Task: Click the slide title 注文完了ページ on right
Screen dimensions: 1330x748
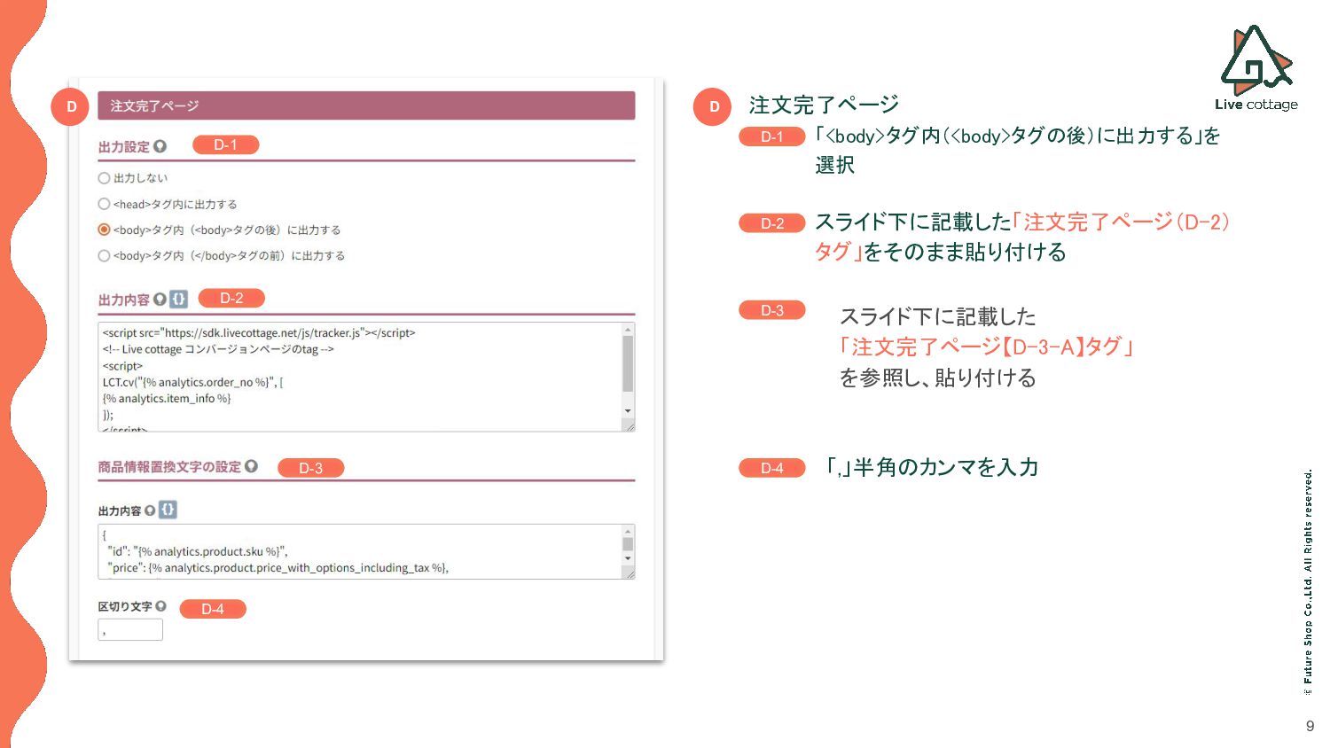Action: [824, 105]
